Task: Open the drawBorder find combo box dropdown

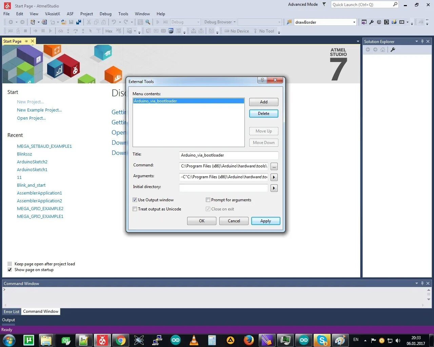Action: click(x=354, y=22)
